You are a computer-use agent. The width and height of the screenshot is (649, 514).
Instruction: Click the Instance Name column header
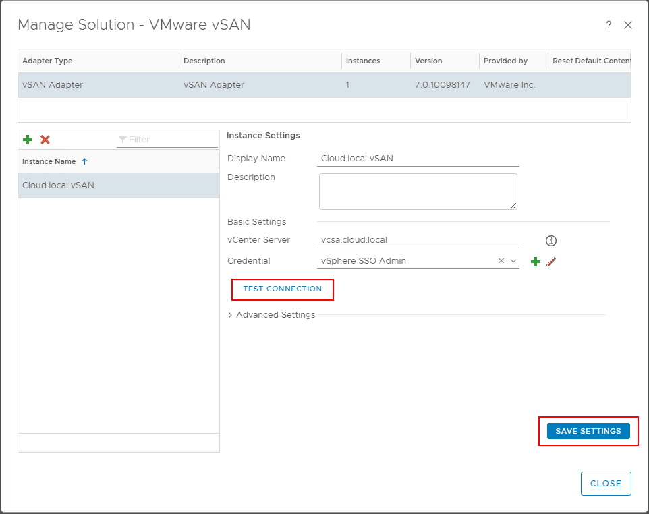(x=118, y=161)
